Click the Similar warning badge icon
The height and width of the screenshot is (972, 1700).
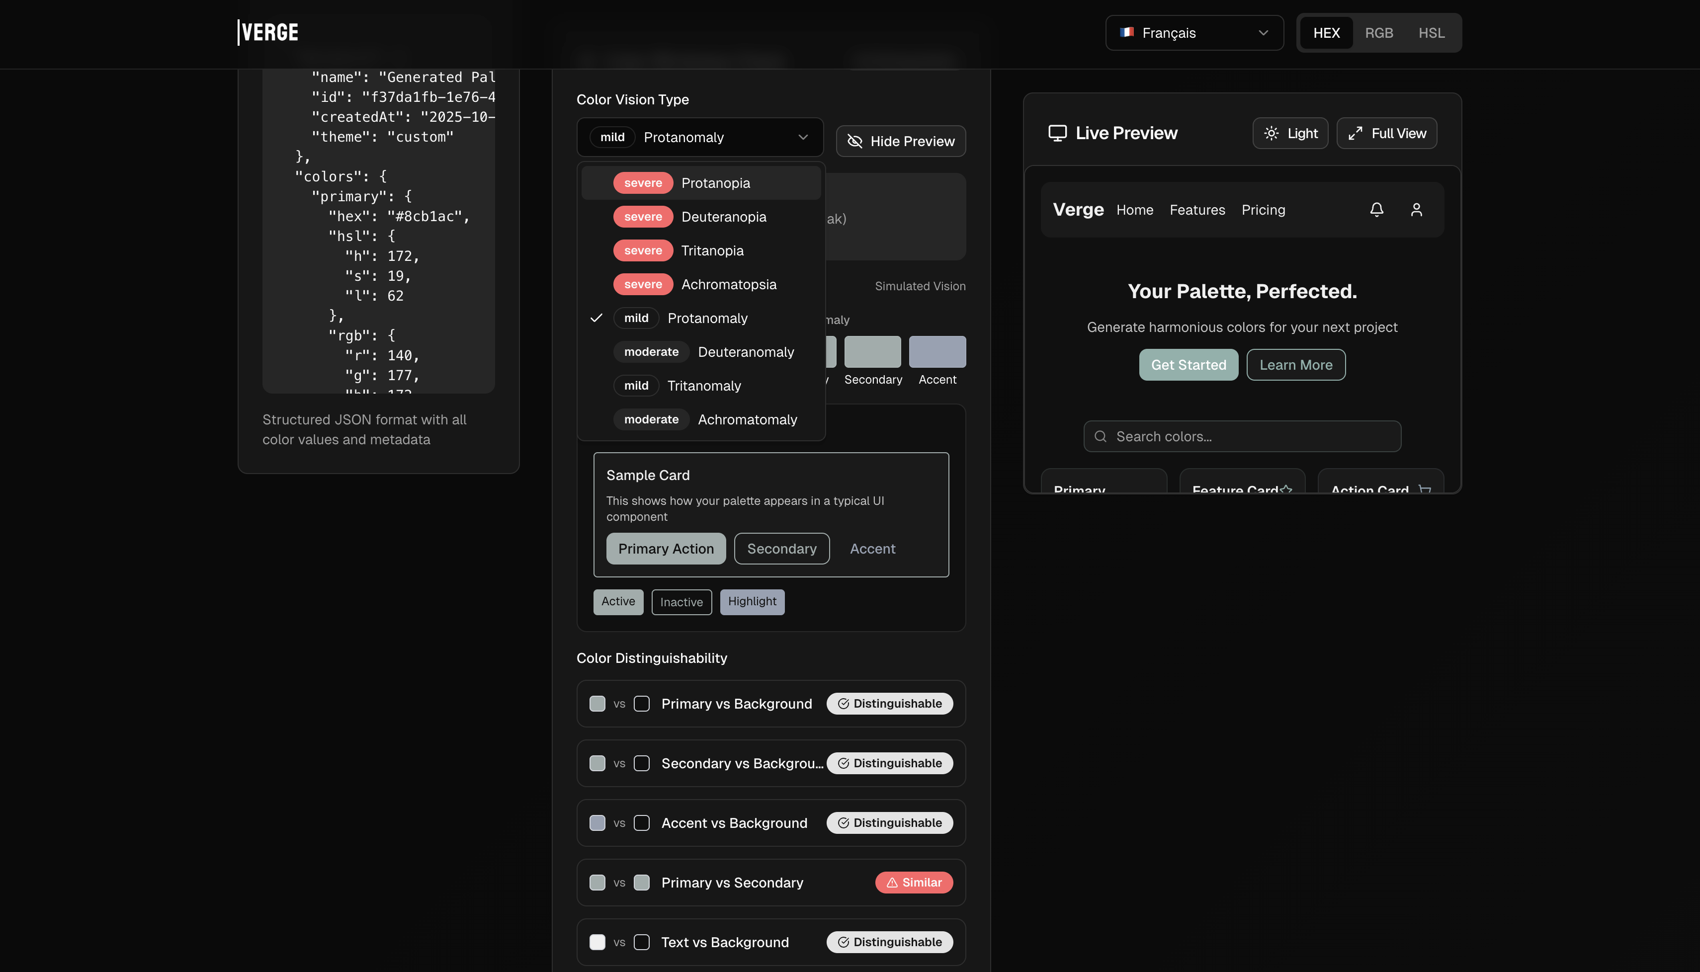892,883
